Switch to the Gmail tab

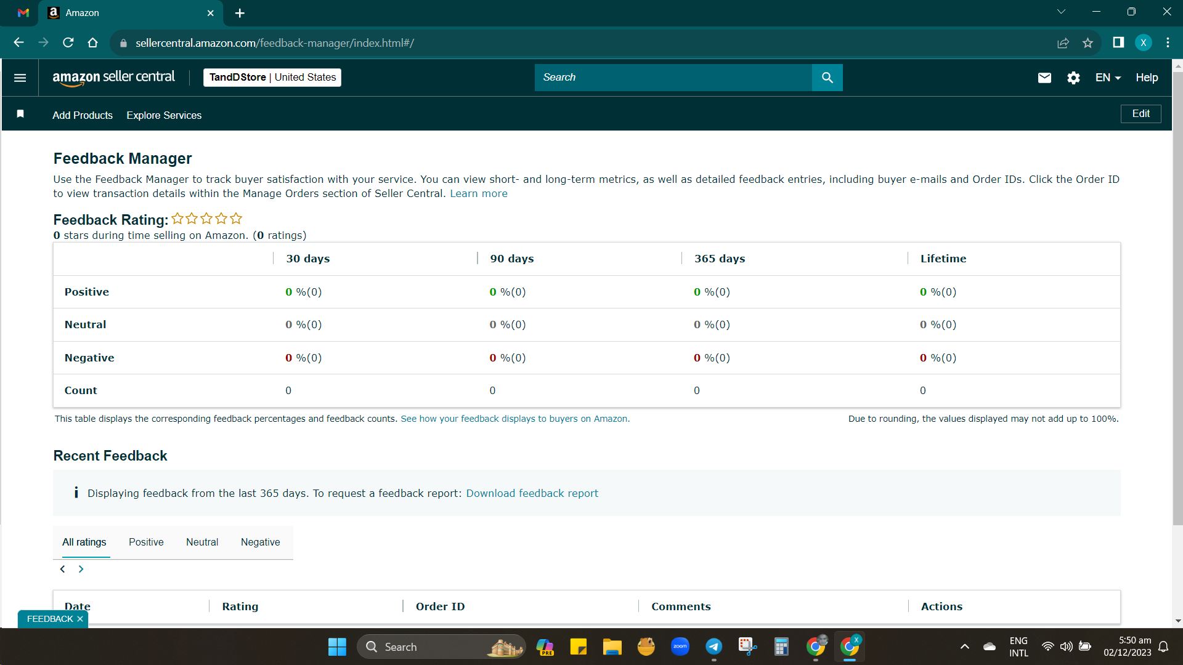(x=23, y=13)
